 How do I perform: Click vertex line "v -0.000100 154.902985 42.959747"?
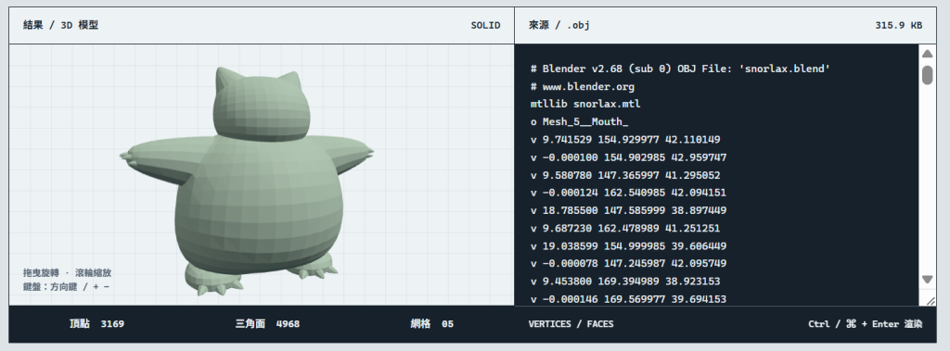click(x=628, y=157)
